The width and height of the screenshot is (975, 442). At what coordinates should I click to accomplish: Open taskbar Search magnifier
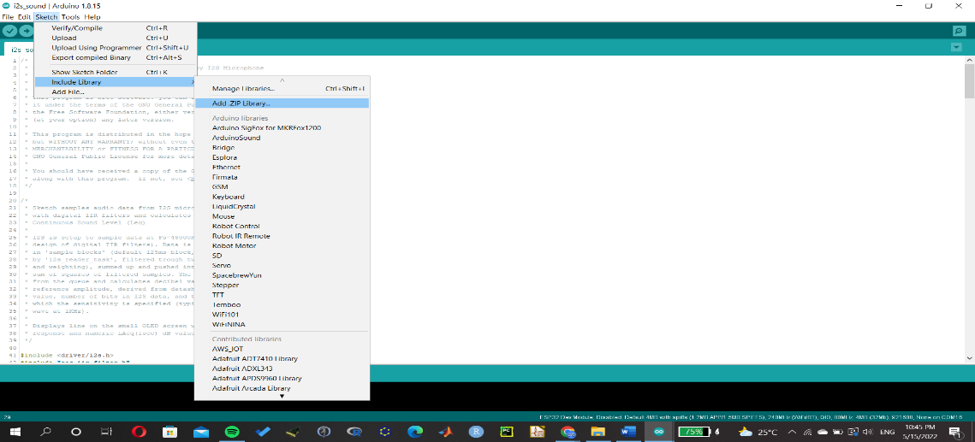tap(45, 432)
